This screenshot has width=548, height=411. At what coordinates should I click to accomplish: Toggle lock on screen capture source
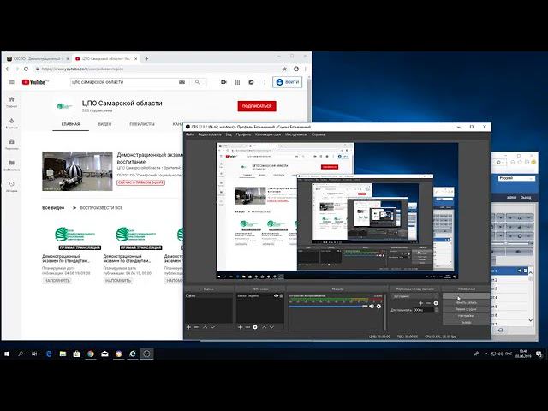point(281,295)
